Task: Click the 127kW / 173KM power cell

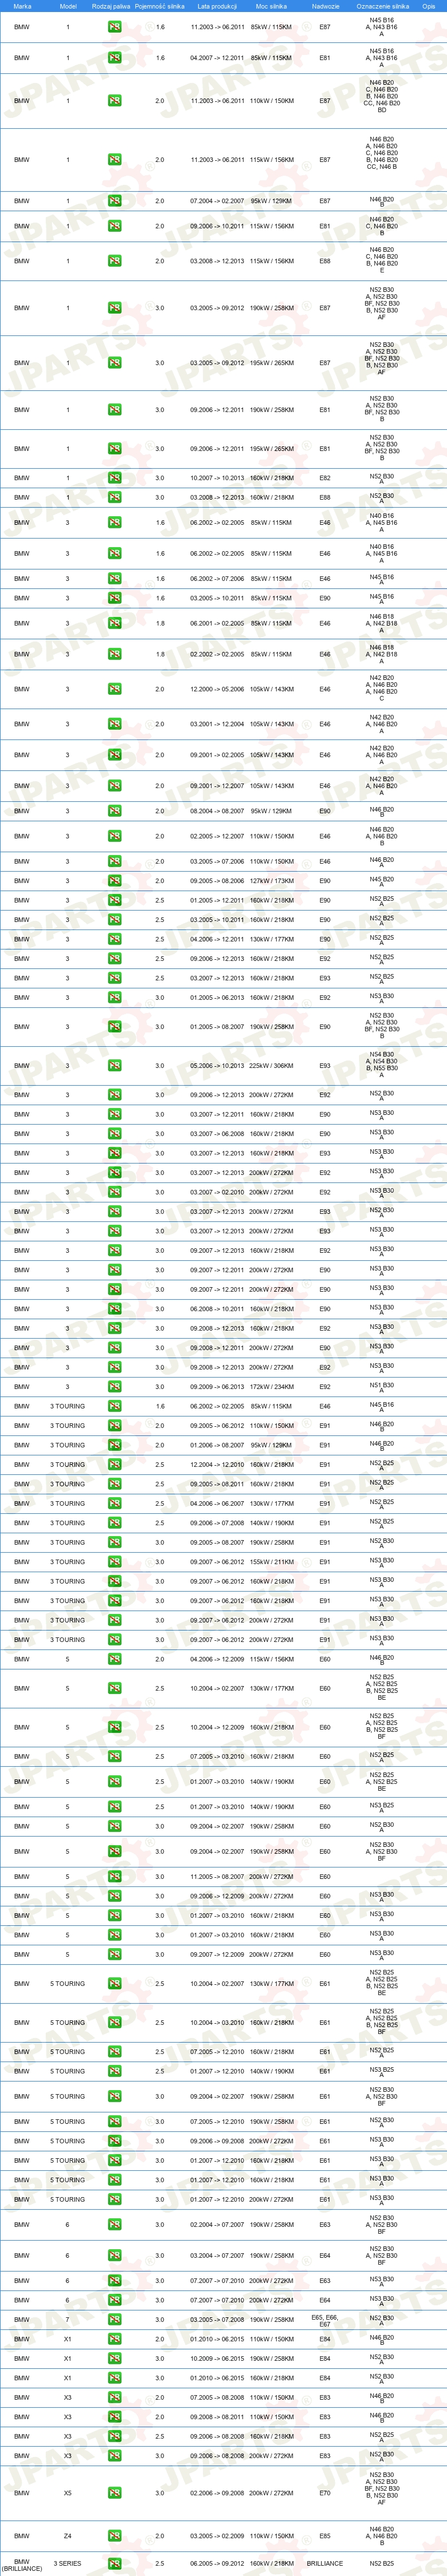Action: (272, 881)
